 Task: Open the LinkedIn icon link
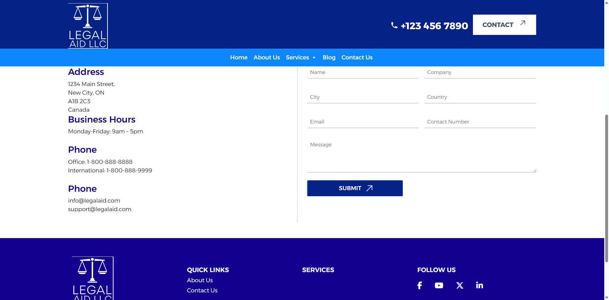479,285
